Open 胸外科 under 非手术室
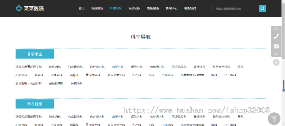The height and width of the screenshot is (126, 285). (x=39, y=75)
